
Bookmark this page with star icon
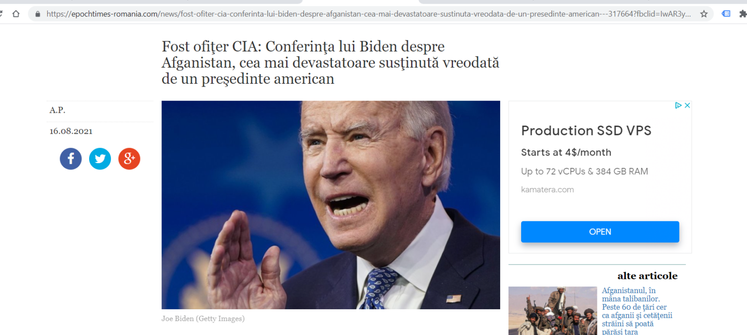pyautogui.click(x=704, y=14)
